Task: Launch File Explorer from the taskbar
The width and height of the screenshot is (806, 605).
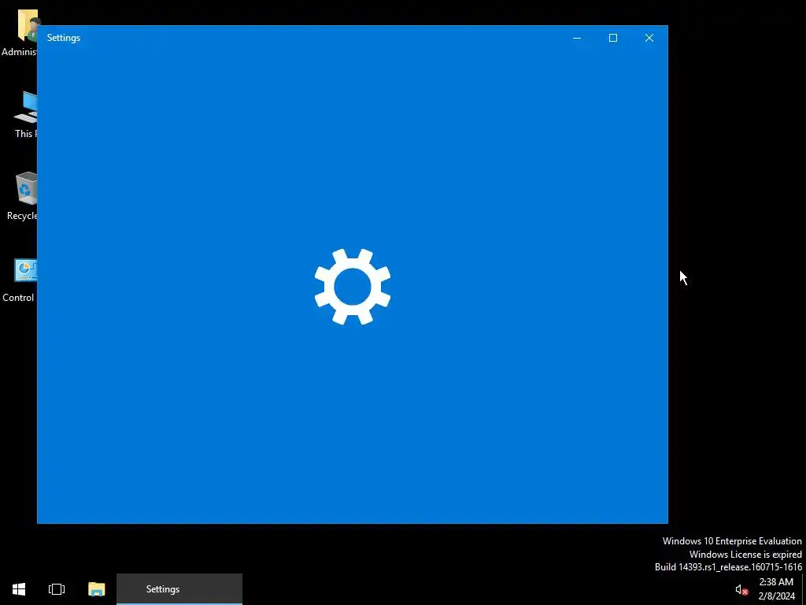Action: click(x=96, y=589)
